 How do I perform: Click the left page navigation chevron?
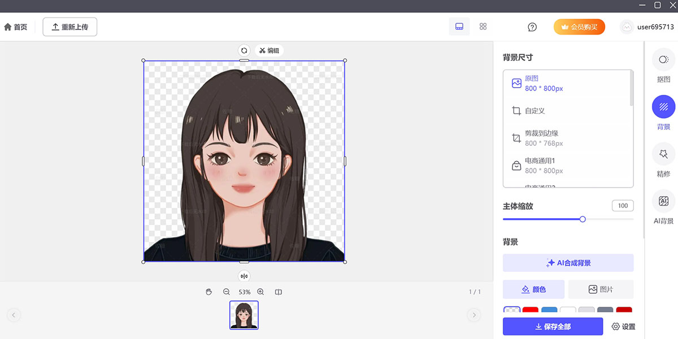pyautogui.click(x=14, y=315)
